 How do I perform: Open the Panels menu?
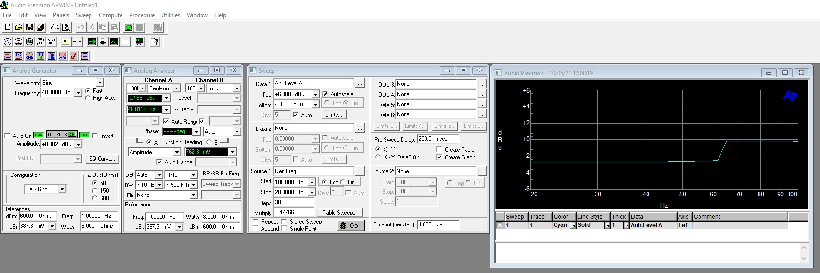click(x=61, y=15)
